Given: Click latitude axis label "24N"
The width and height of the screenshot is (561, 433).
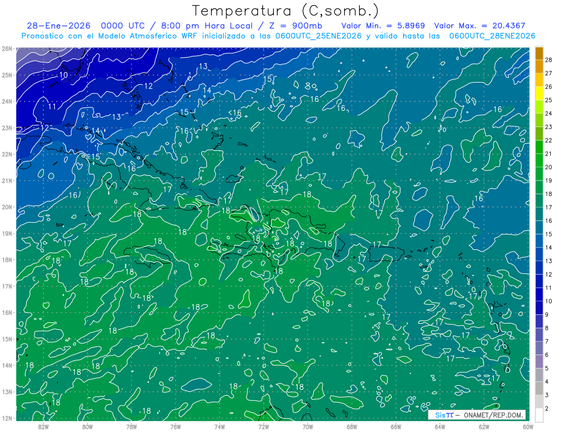Looking at the screenshot, I should pos(7,101).
